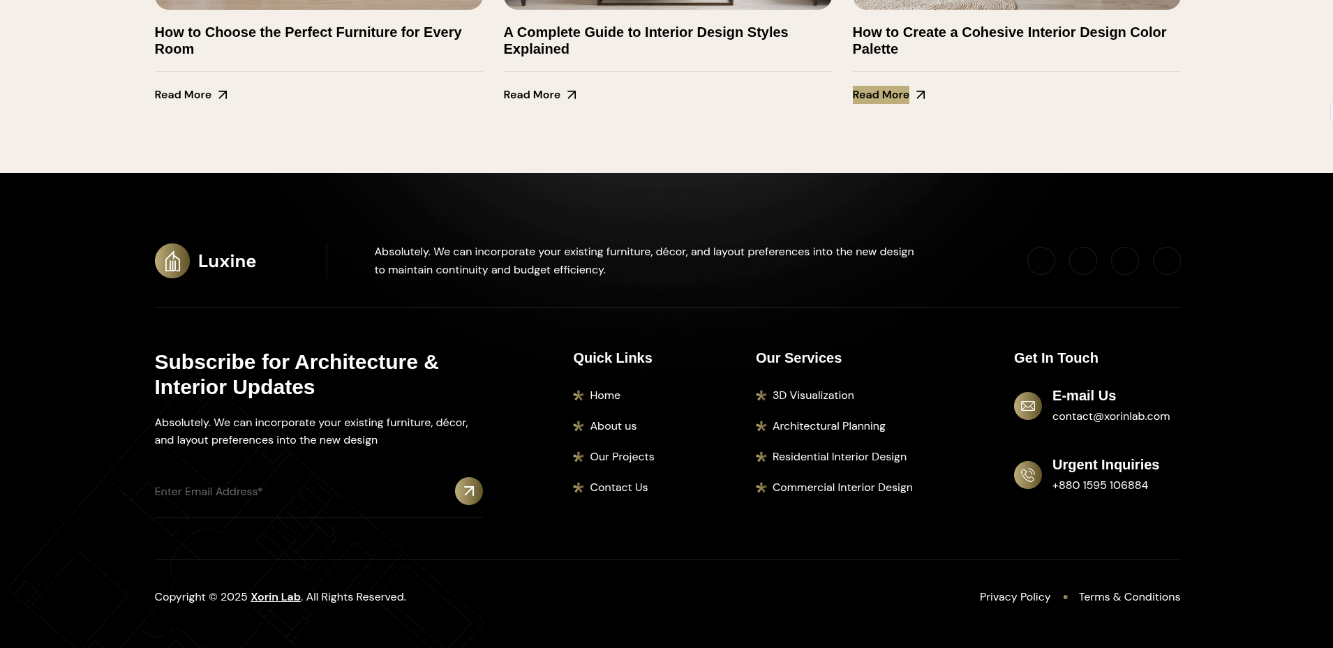The height and width of the screenshot is (648, 1333).
Task: Click the phone icon next to Urgent Inquiries
Action: pos(1028,475)
